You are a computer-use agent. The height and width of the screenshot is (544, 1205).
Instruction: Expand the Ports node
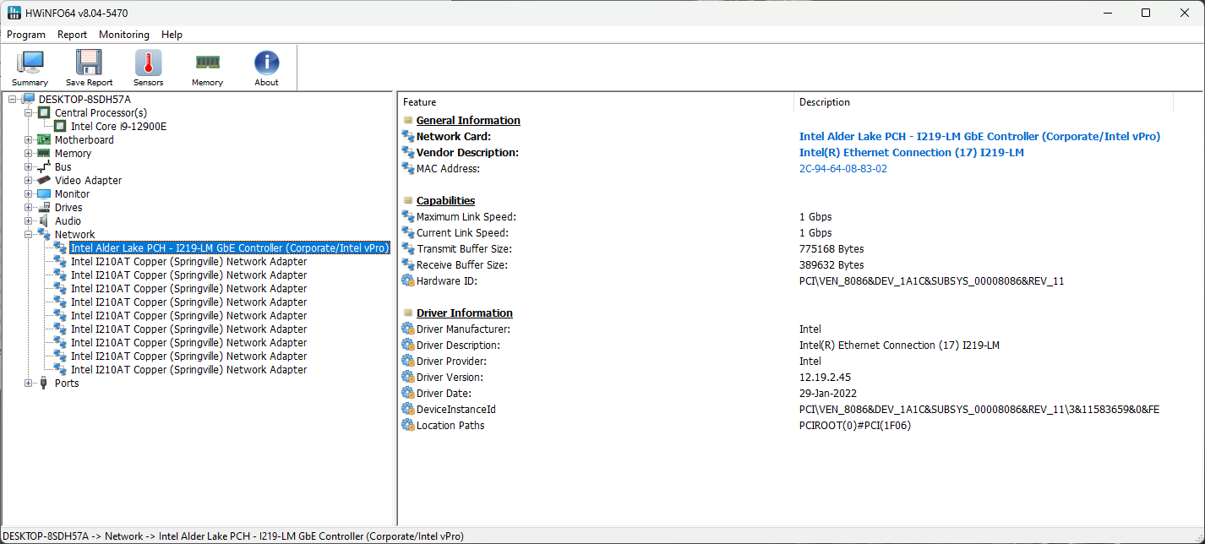[29, 384]
